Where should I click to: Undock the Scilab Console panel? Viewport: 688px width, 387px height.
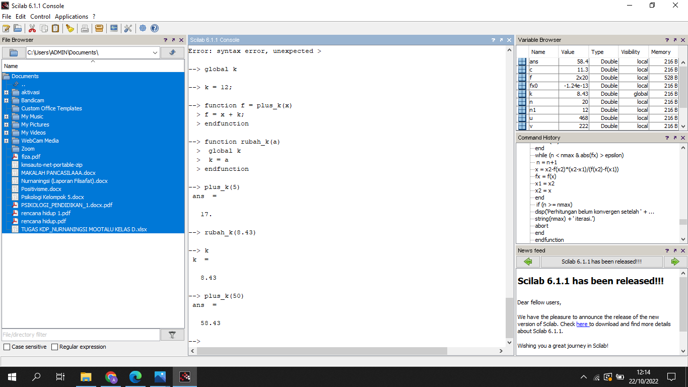click(502, 40)
